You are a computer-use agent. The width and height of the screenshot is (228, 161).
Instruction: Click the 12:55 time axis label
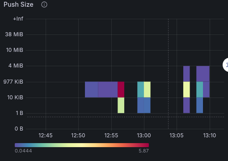111,136
